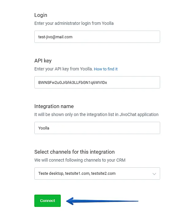Click 'We will connect following channels' hint
The height and width of the screenshot is (213, 196).
[x=80, y=160]
